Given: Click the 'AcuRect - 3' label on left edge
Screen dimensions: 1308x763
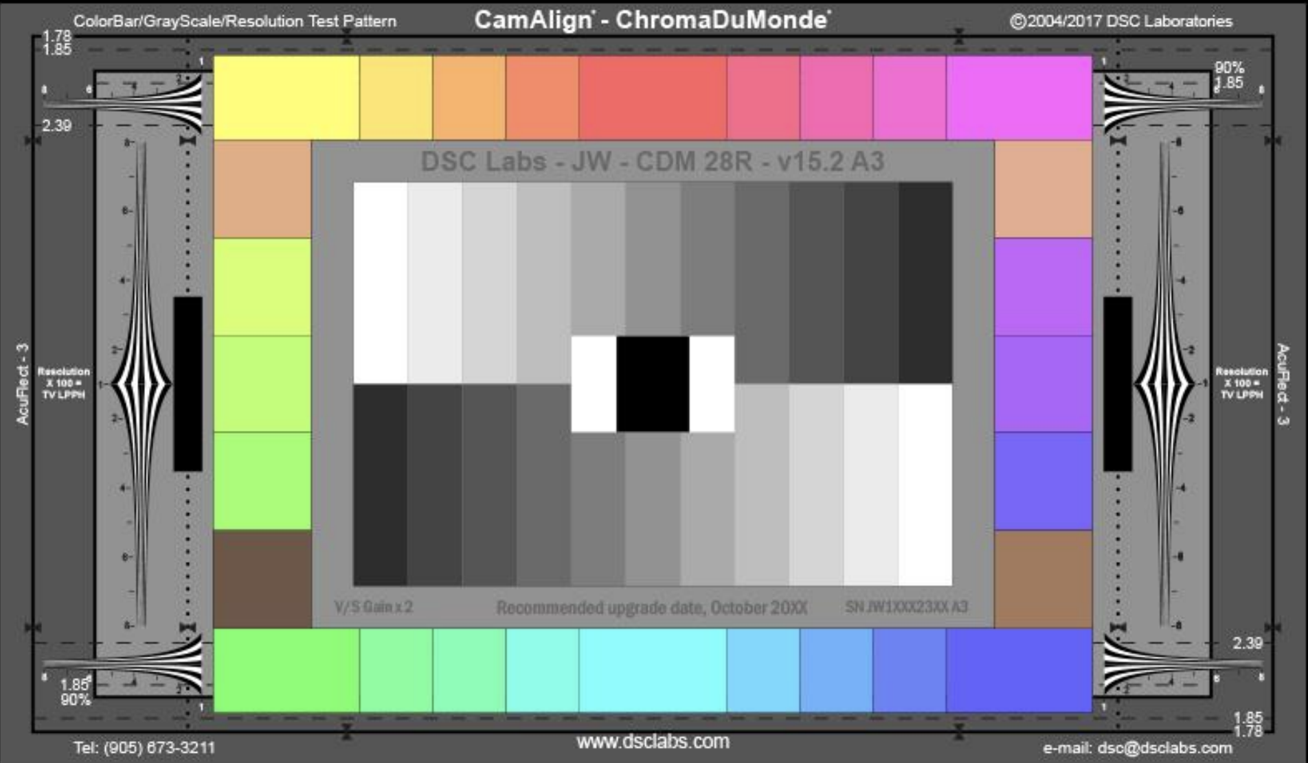Looking at the screenshot, I should click(23, 384).
